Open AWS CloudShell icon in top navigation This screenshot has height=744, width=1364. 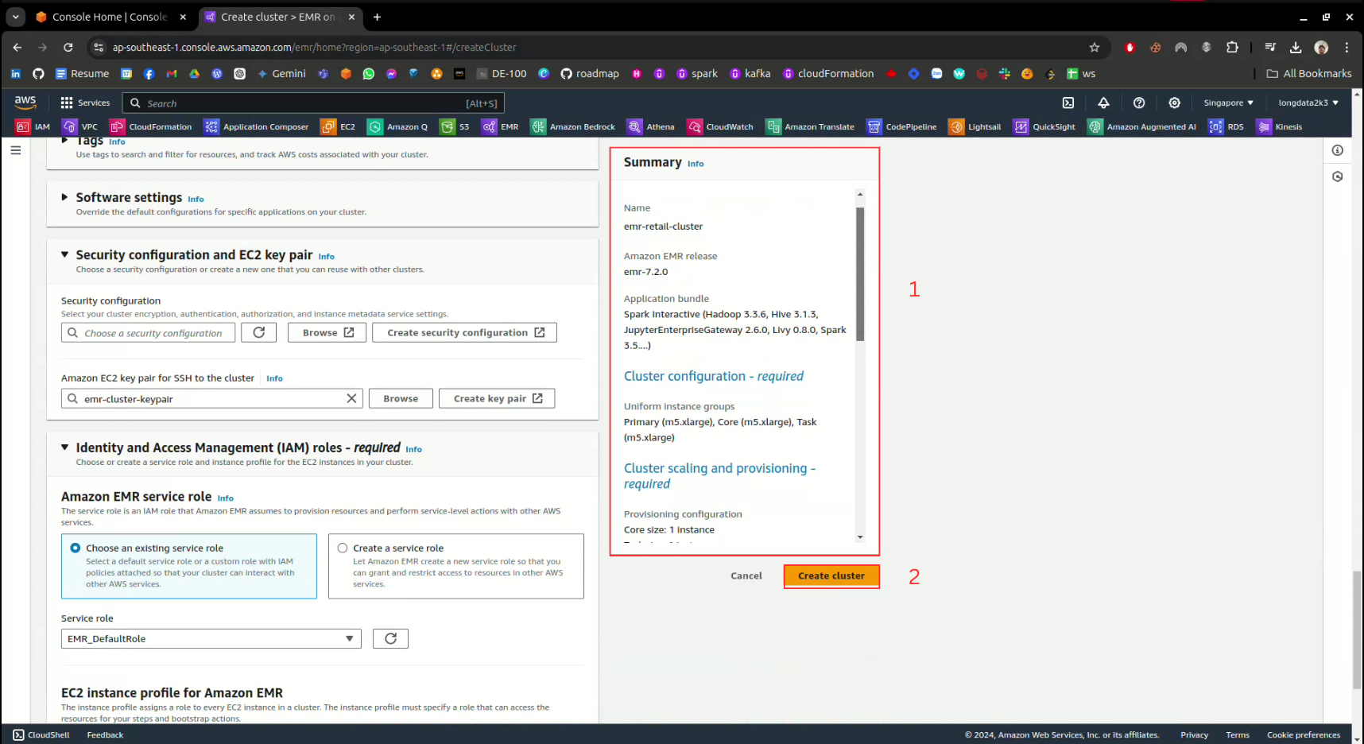coord(1068,103)
